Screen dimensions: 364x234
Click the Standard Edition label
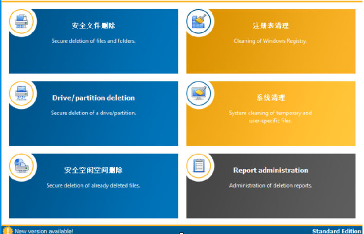336,231
